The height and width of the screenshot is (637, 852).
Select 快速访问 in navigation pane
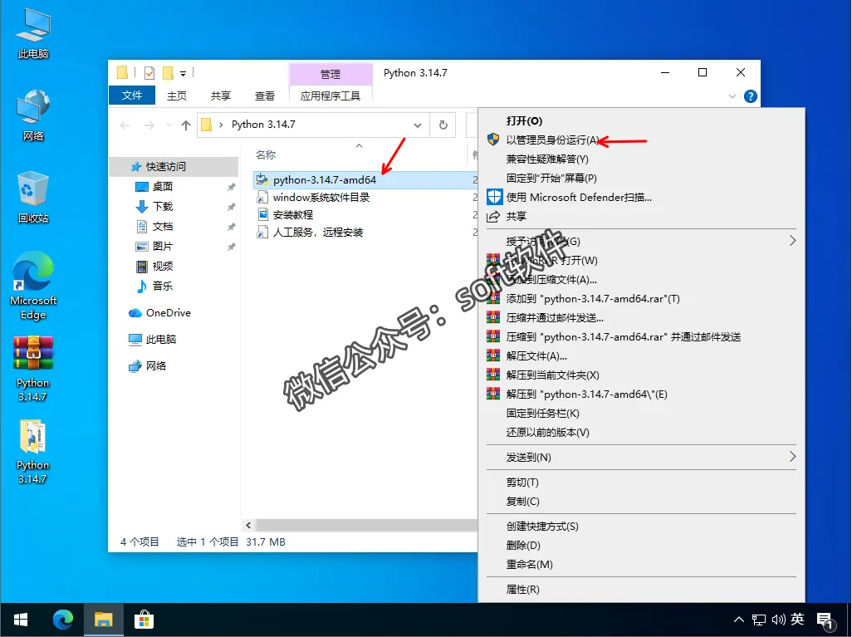tap(174, 166)
